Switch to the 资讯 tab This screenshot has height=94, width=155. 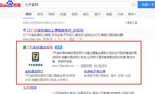[x=40, y=14]
